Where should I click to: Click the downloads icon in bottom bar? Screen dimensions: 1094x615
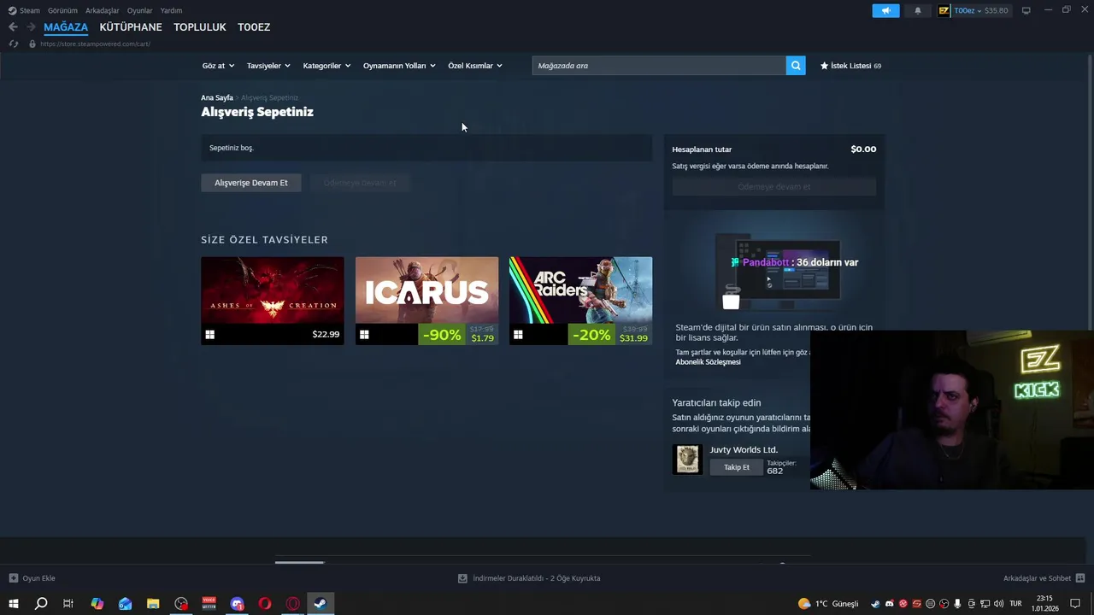click(462, 578)
